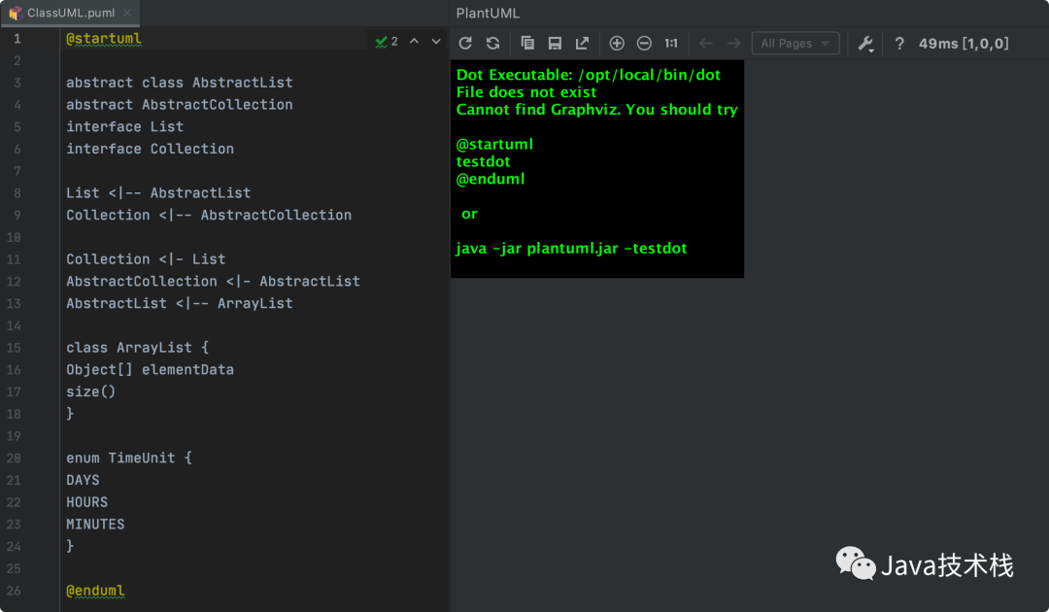Click 'abstract class AbstractList' code line
Image resolution: width=1049 pixels, height=612 pixels.
click(180, 83)
